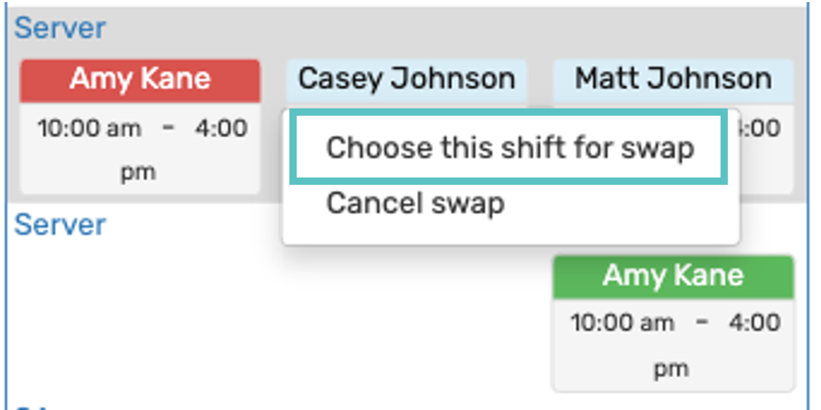Select "Choose this shift for swap" option

coord(510,148)
